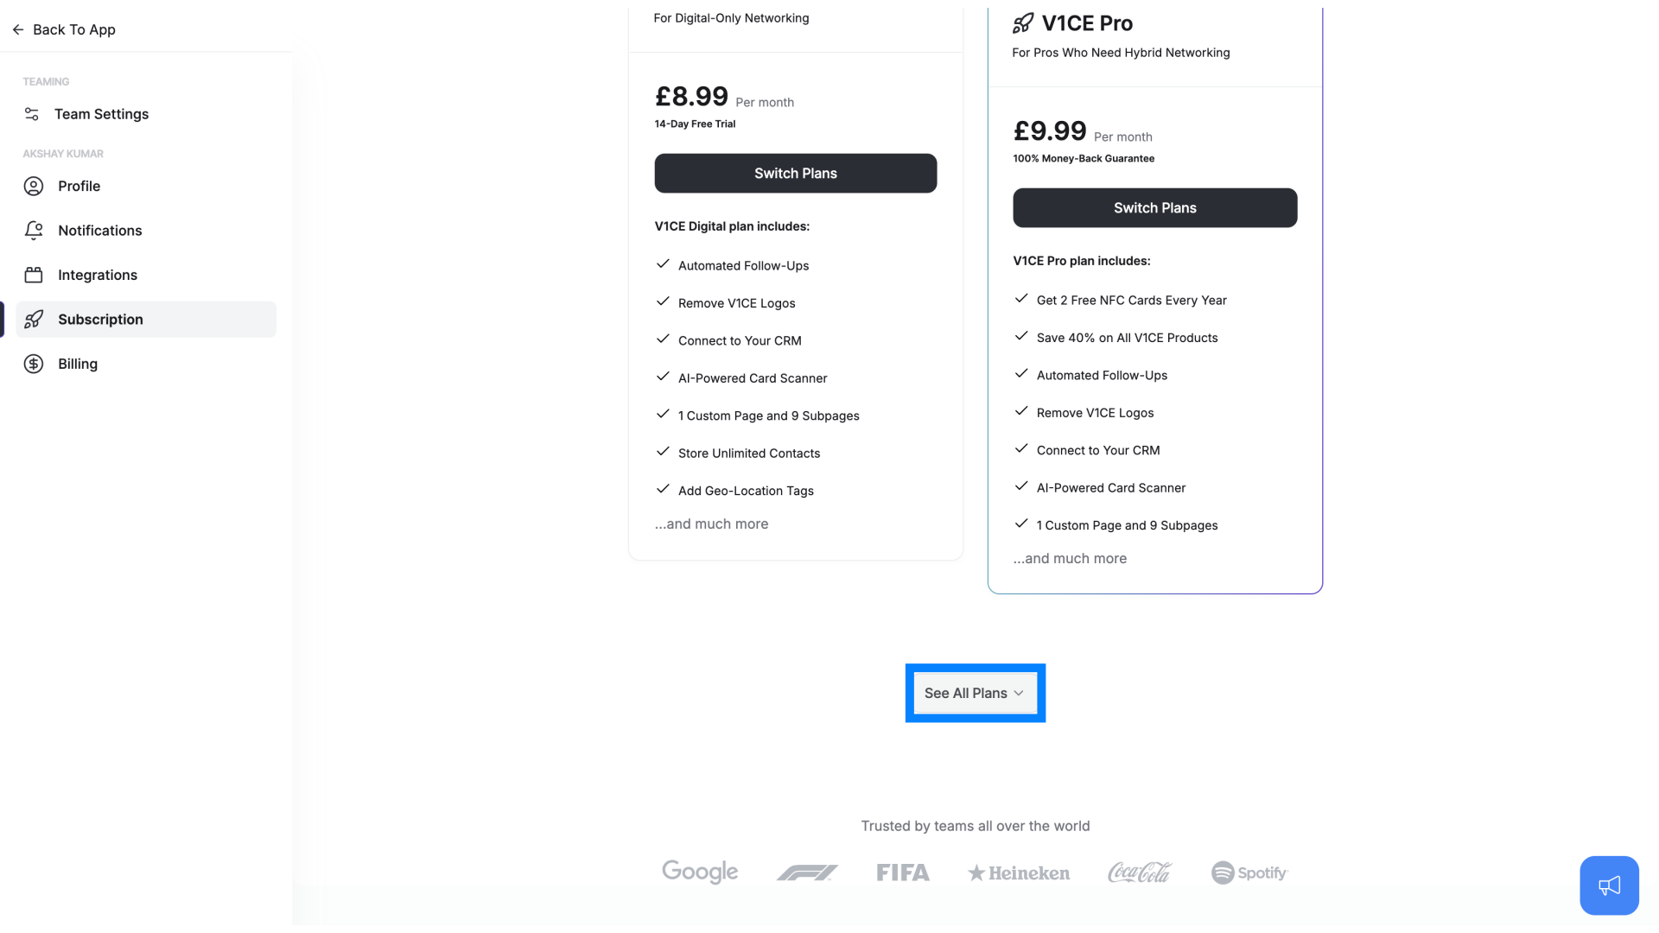Click the Team Settings sidebar icon
The image size is (1659, 933).
(x=33, y=114)
